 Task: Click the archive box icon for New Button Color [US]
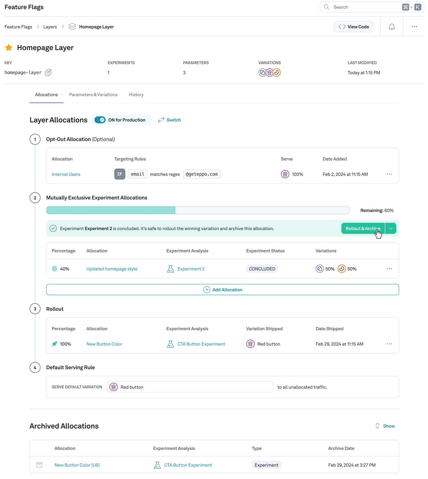(39, 465)
